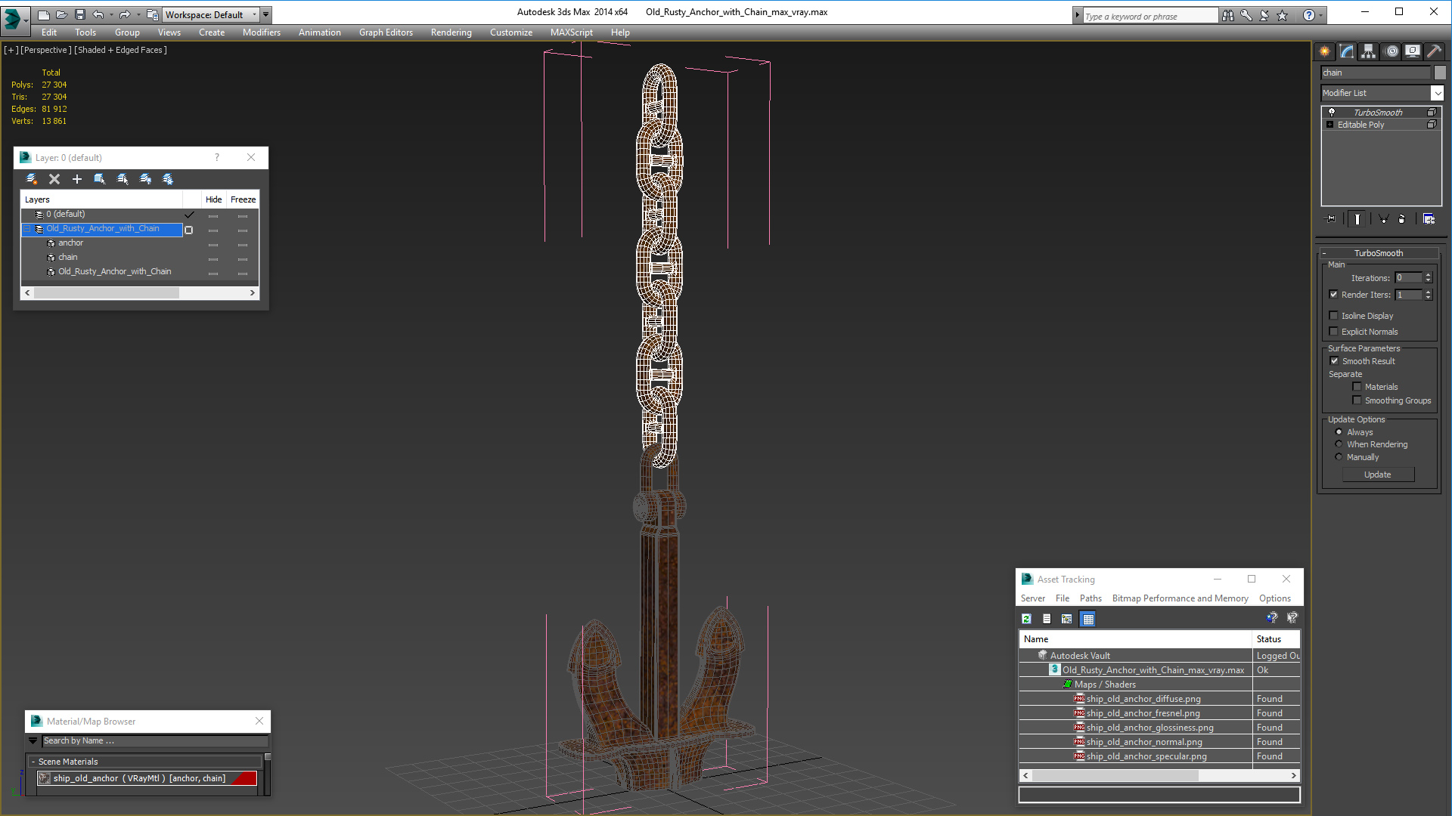This screenshot has width=1452, height=816.
Task: Open the MAXScript menu
Action: point(571,32)
